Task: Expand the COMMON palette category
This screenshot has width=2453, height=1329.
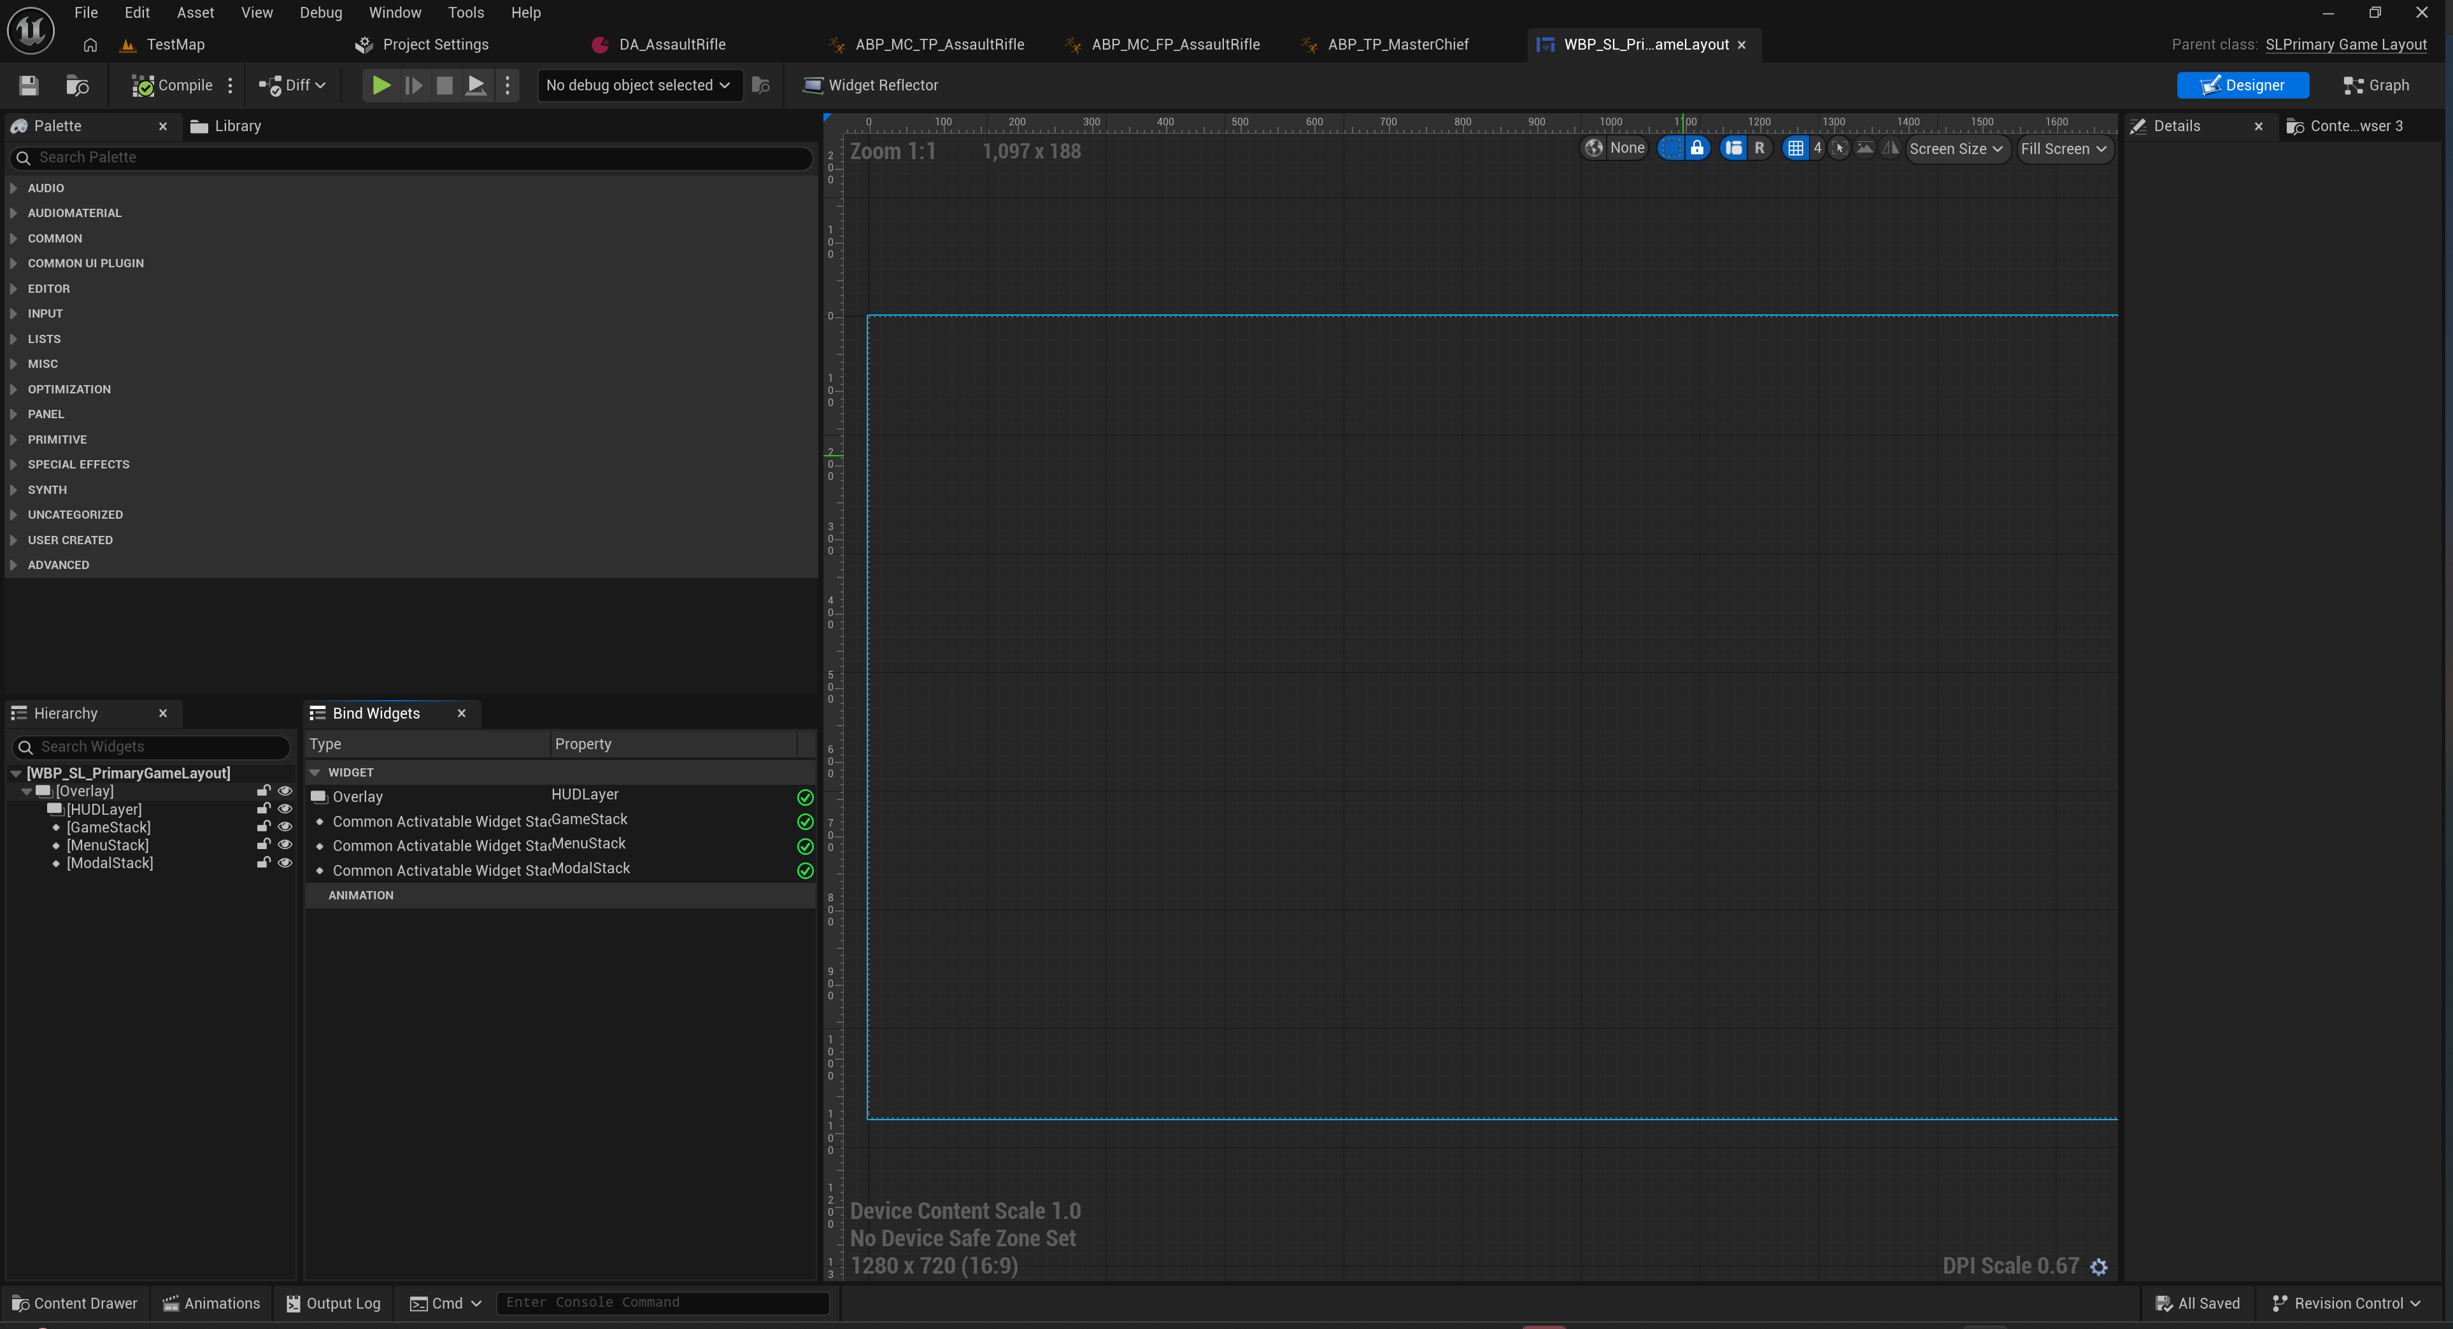Action: 14,238
